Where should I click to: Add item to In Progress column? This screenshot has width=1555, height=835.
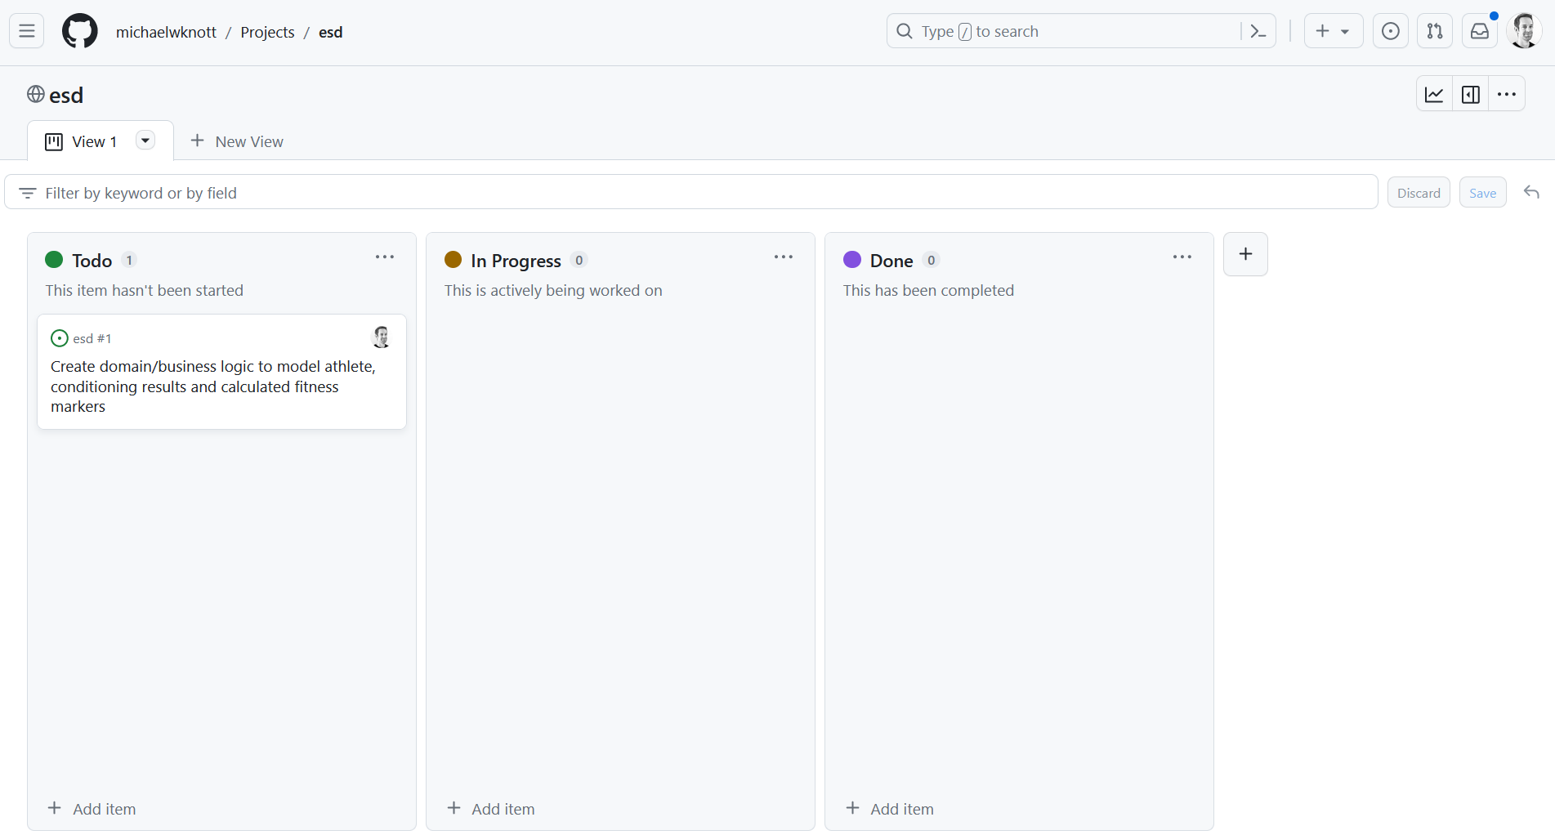(491, 809)
